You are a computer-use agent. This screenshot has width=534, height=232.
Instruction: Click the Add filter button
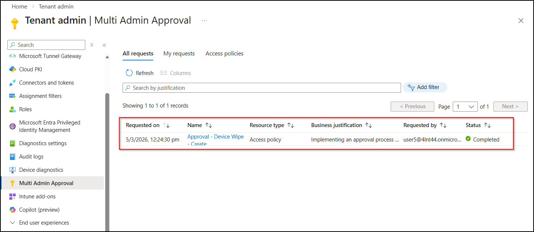pyautogui.click(x=425, y=87)
